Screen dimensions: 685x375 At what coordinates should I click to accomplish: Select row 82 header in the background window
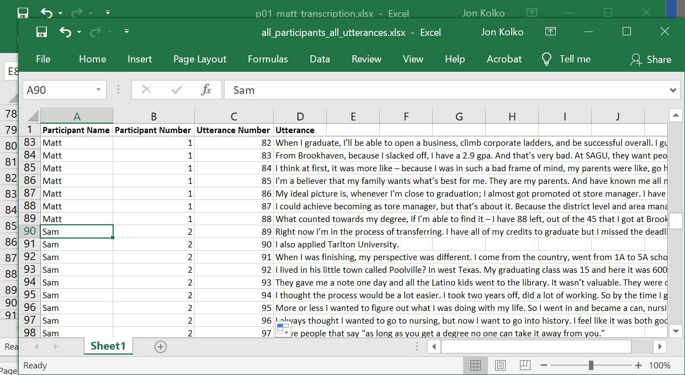click(10, 178)
